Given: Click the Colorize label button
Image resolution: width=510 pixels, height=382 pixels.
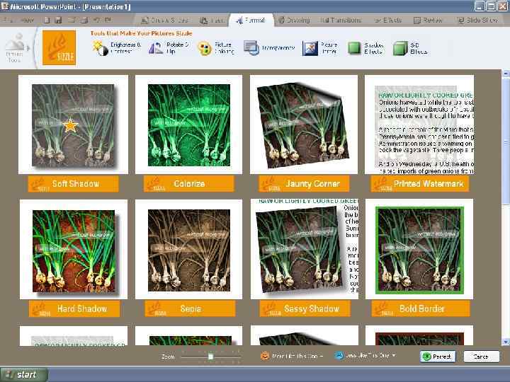Looking at the screenshot, I should 188,184.
